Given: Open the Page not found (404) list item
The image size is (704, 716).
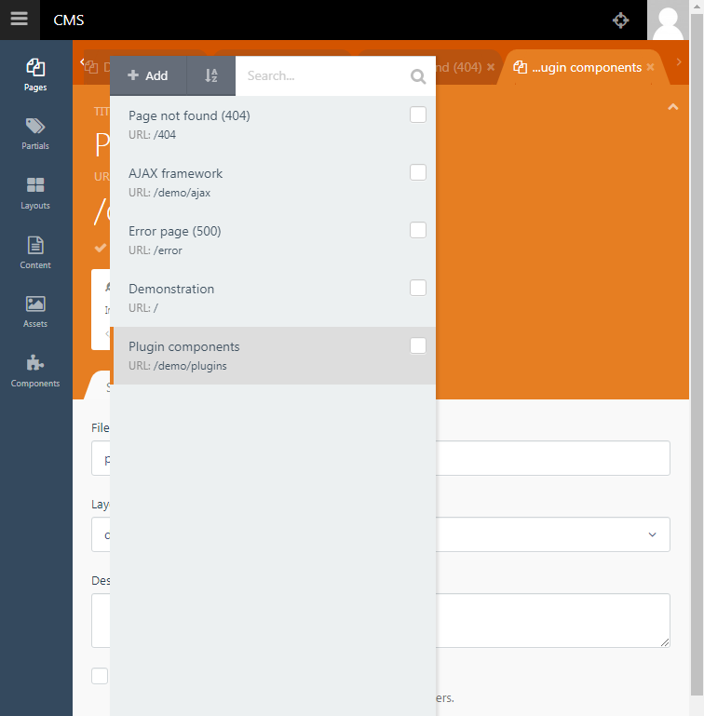Looking at the screenshot, I should click(273, 125).
